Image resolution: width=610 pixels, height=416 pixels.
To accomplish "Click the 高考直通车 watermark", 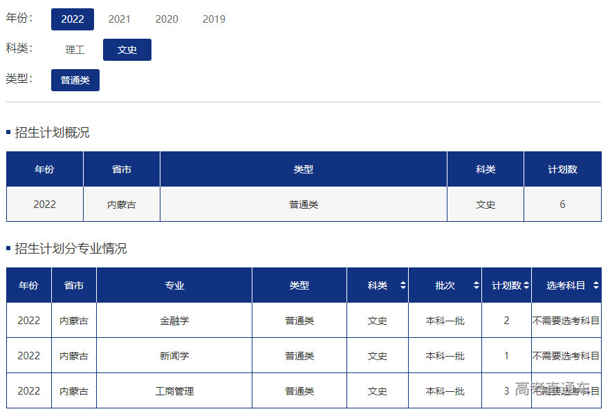I will [553, 389].
